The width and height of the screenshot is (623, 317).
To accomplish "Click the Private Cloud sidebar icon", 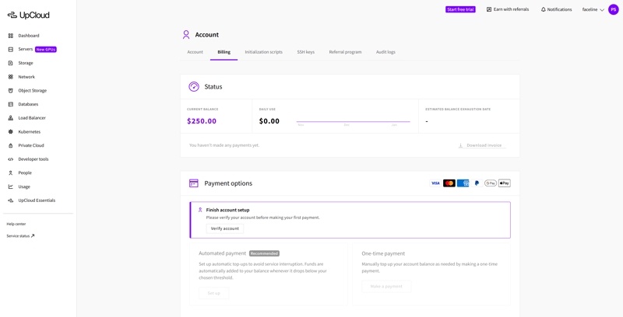I will [11, 145].
